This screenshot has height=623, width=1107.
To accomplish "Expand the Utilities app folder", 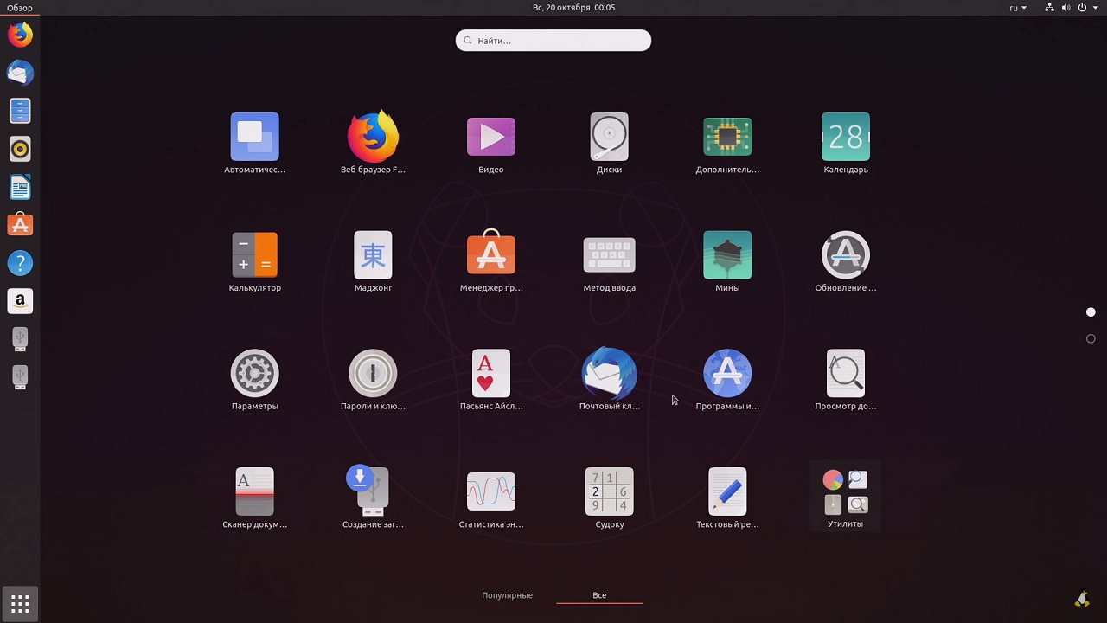I will (x=845, y=493).
